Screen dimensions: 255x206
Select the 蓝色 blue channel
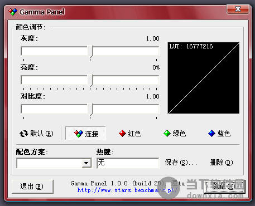click(219, 134)
